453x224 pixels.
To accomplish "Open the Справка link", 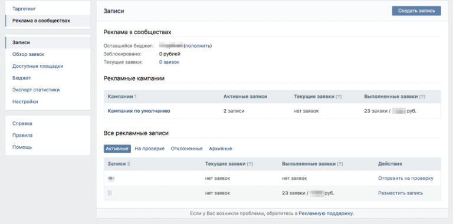I will coord(22,124).
